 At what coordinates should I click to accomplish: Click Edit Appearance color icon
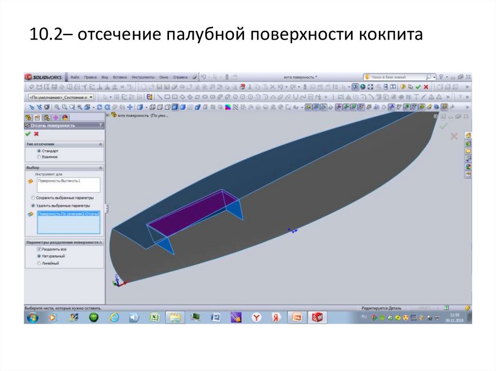(228, 107)
